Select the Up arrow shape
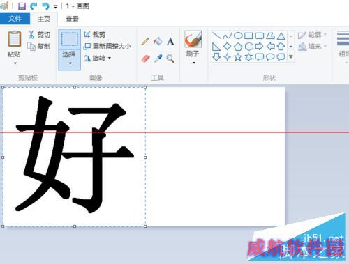The image size is (349, 264). 281,46
